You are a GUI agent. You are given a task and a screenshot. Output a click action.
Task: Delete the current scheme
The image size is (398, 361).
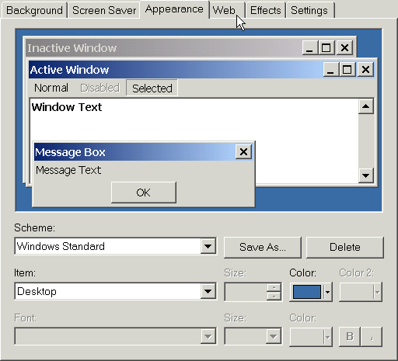pyautogui.click(x=345, y=247)
